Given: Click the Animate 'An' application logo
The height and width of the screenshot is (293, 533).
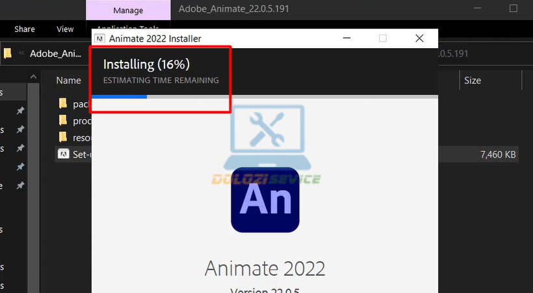Looking at the screenshot, I should pos(265,200).
